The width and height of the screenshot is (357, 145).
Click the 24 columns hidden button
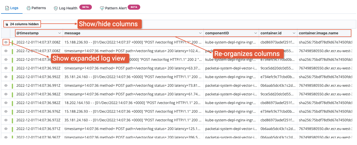point(22,24)
